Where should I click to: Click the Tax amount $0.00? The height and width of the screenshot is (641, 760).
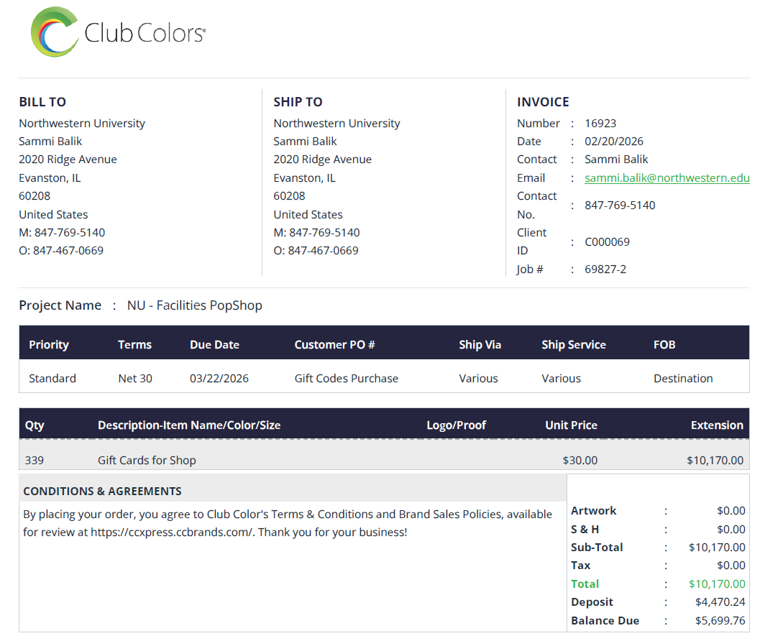[x=731, y=566]
